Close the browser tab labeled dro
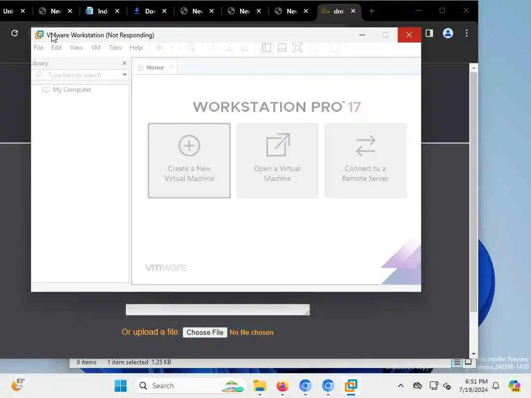Image resolution: width=531 pixels, height=398 pixels. coord(353,11)
